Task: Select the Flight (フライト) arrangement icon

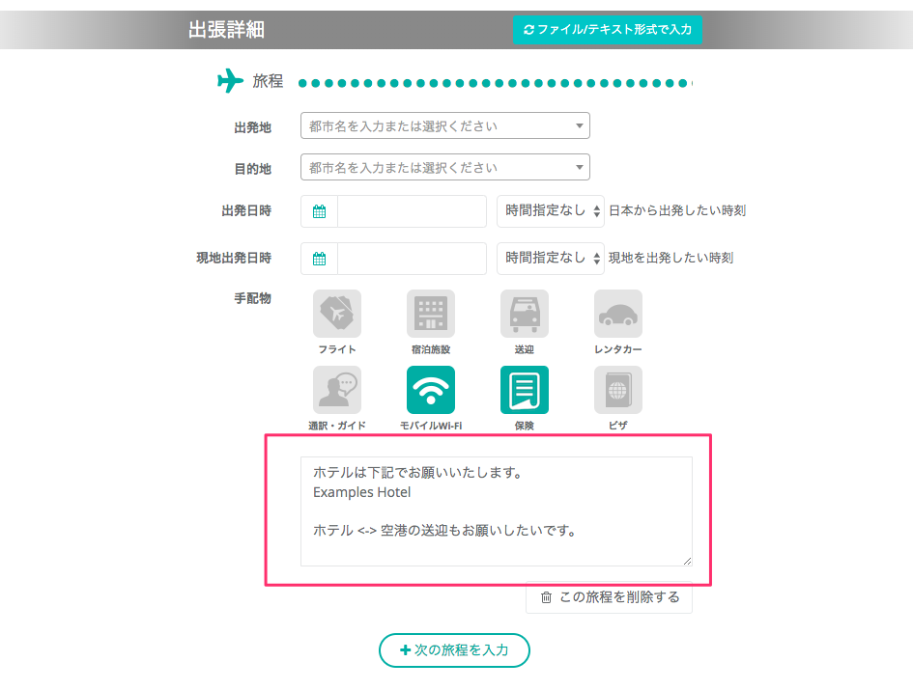Action: click(x=337, y=314)
